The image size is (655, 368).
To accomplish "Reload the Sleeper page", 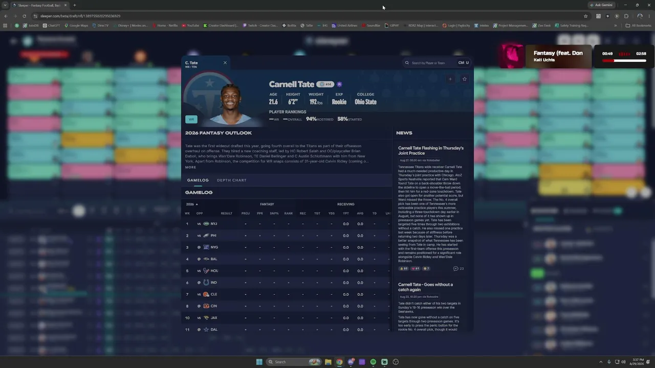I will point(24,16).
